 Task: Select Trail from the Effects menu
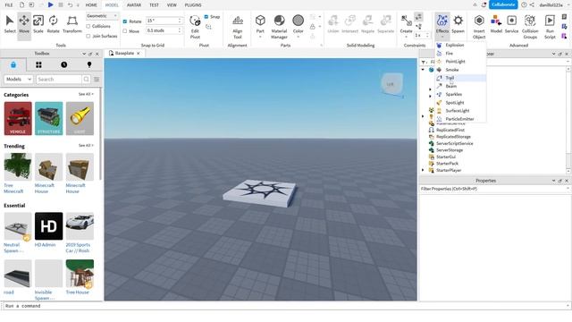[x=461, y=78]
